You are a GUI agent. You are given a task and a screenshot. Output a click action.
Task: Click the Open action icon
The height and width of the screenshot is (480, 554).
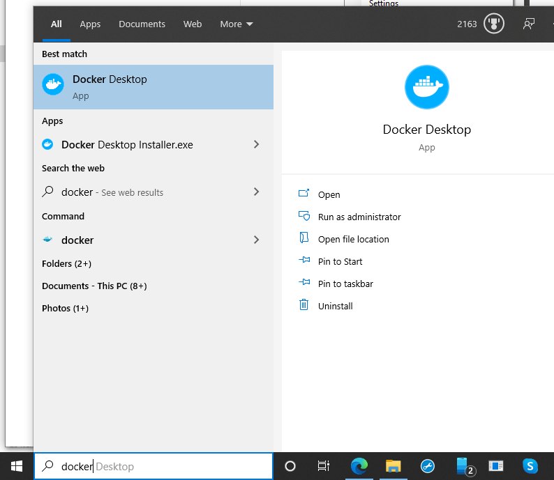click(x=304, y=194)
